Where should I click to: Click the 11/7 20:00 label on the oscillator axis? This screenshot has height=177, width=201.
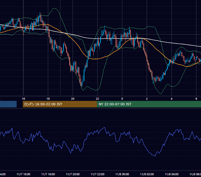(73, 174)
